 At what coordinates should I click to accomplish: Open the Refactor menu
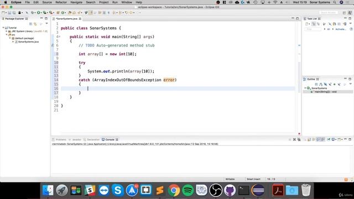pos(61,2)
